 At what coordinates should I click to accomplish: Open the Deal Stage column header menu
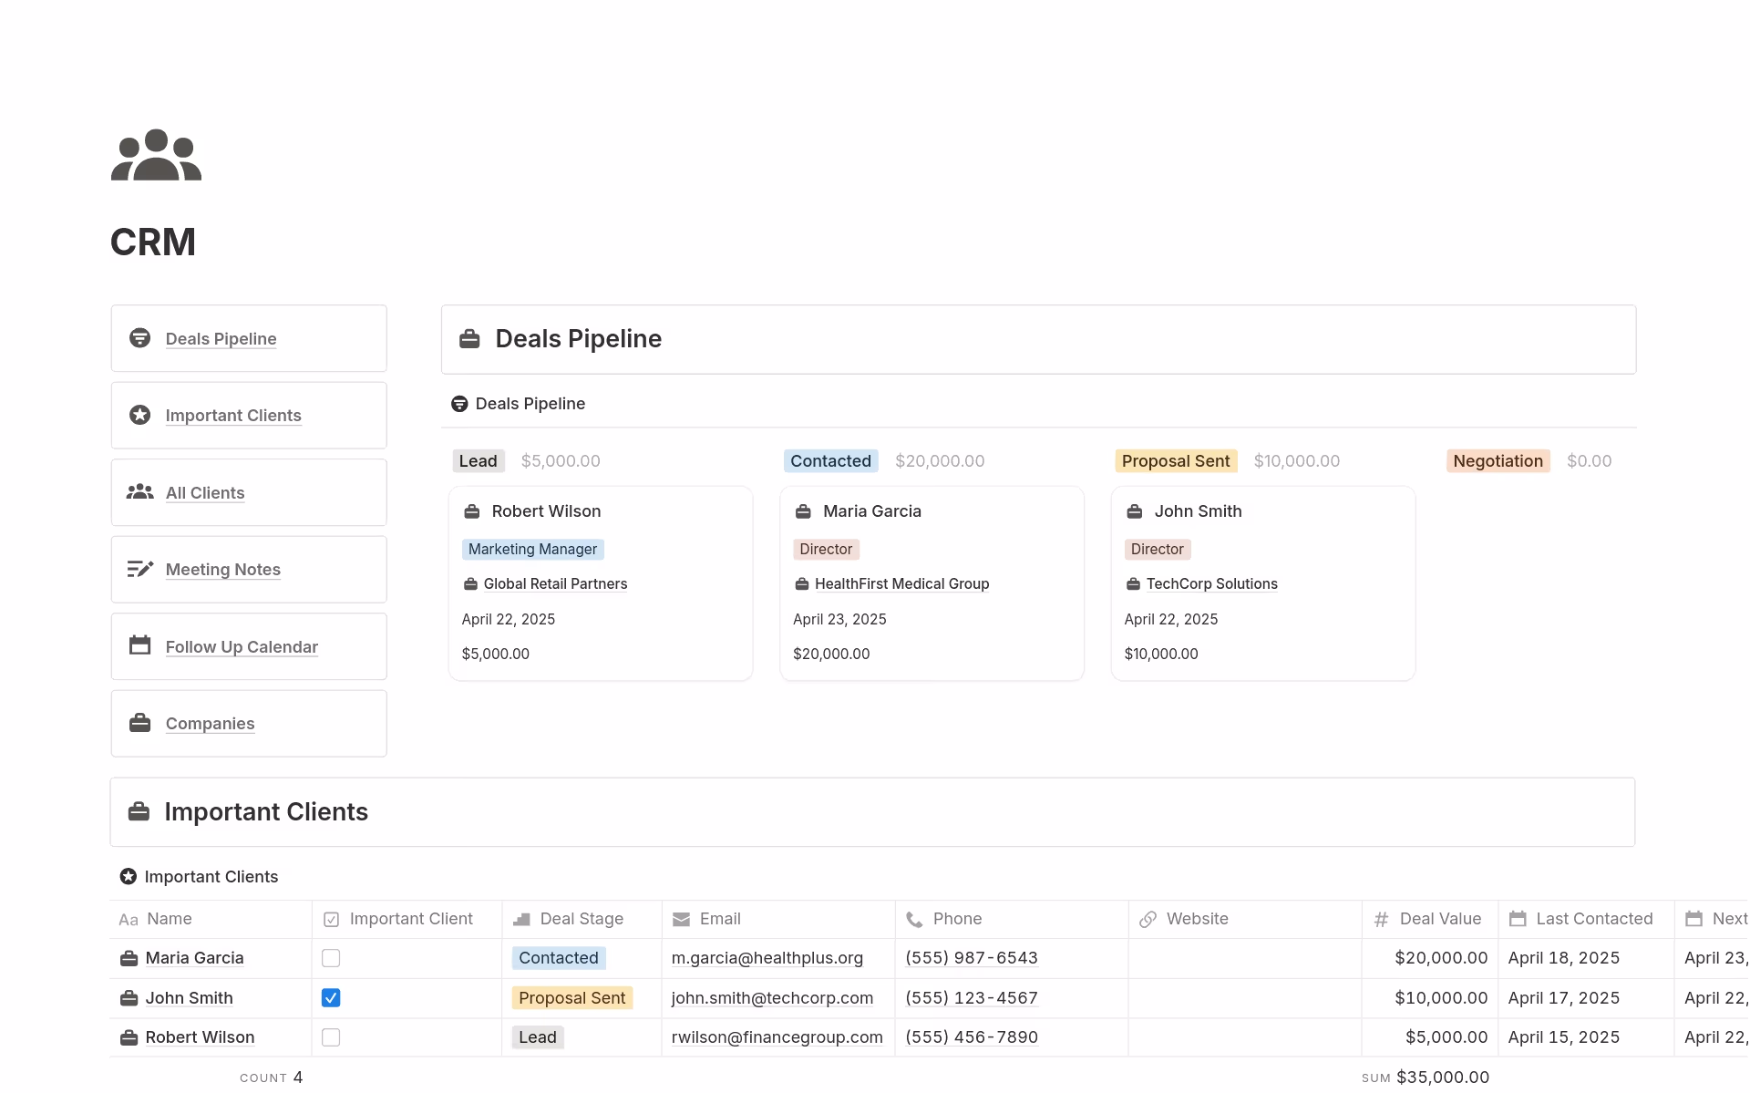coord(581,919)
